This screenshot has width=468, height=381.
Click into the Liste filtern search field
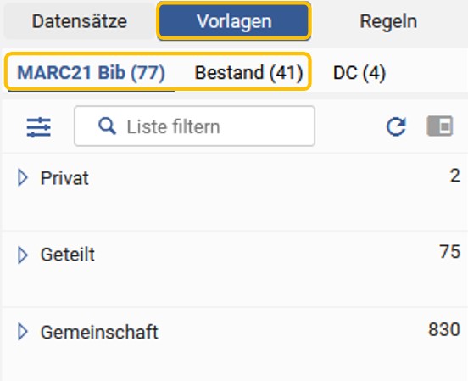pyautogui.click(x=195, y=126)
